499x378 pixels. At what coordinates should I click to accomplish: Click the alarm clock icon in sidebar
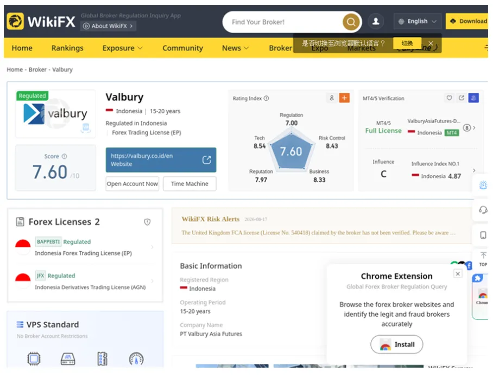click(483, 185)
